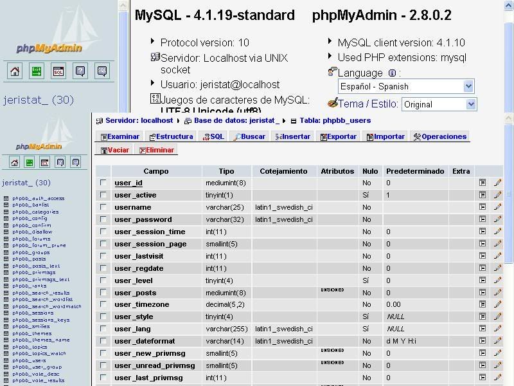Tick the checkbox for the user_active field
Screen dimensions: 514x386
pyautogui.click(x=103, y=195)
